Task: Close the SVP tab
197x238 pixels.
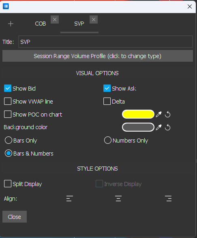Action: [94, 19]
